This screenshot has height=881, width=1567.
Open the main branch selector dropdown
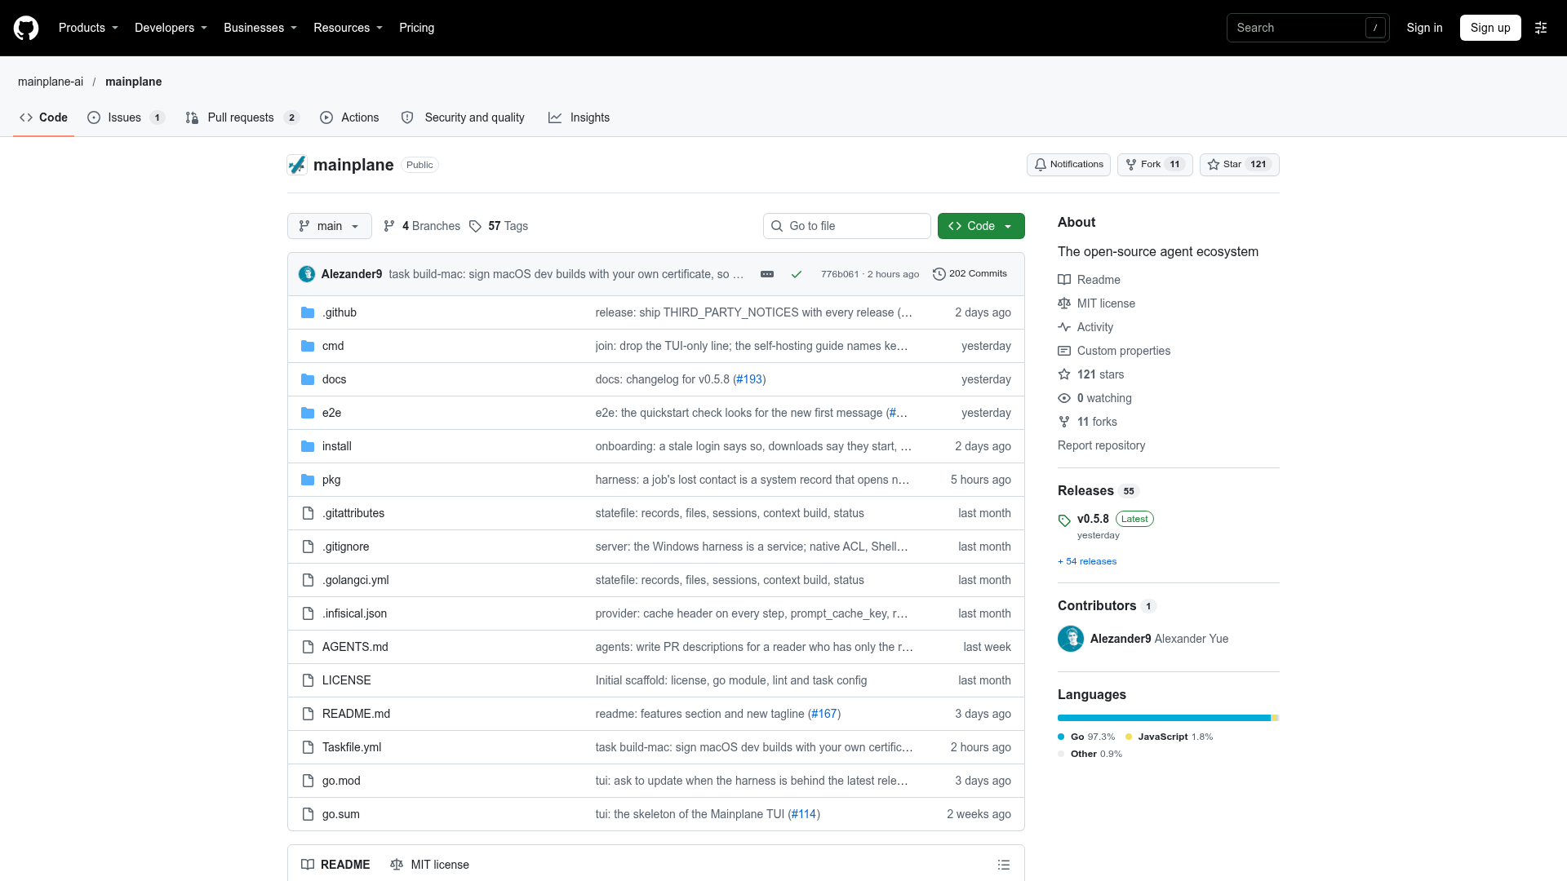coord(330,226)
